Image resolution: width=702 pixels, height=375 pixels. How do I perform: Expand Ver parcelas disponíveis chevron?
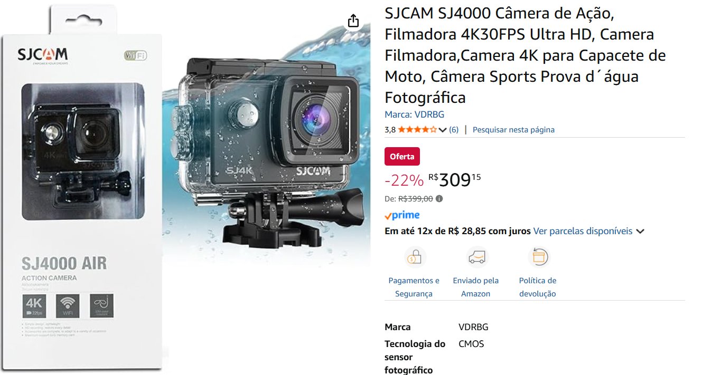640,232
